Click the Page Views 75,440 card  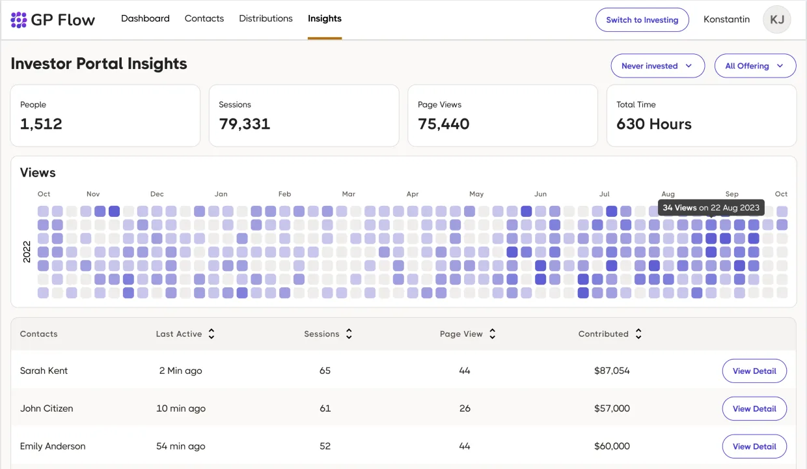502,115
